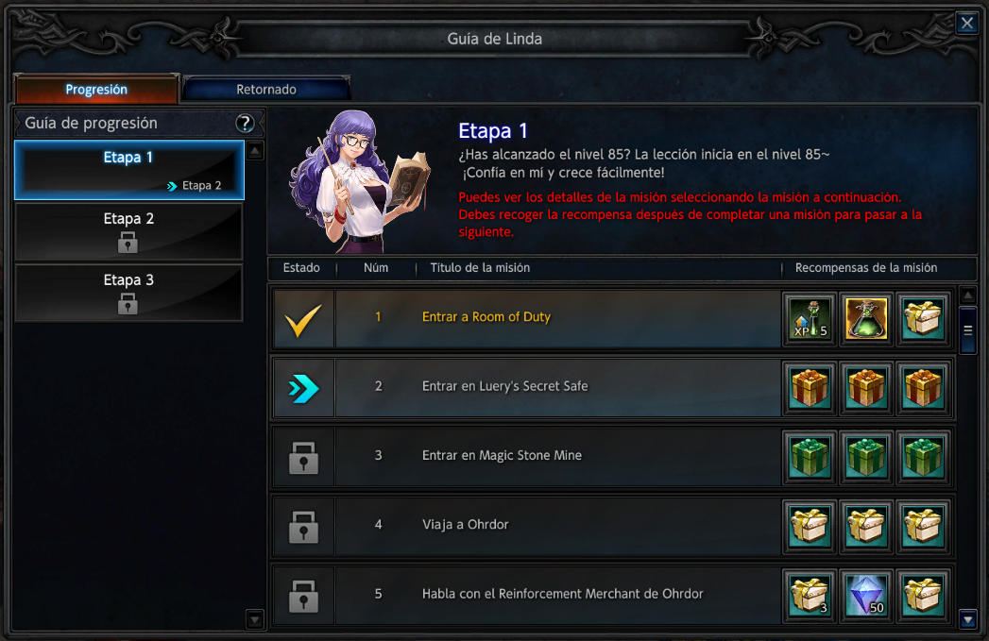This screenshot has width=989, height=641.
Task: Click the help question mark icon
Action: (245, 123)
